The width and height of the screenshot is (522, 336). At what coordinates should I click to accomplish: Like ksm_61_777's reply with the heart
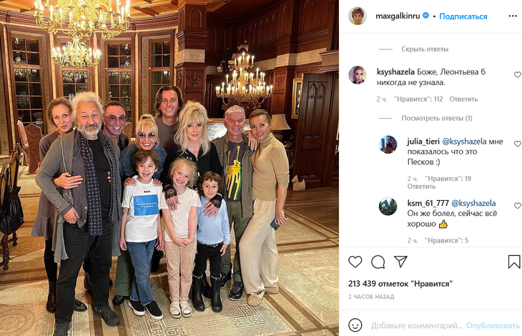[x=517, y=206]
